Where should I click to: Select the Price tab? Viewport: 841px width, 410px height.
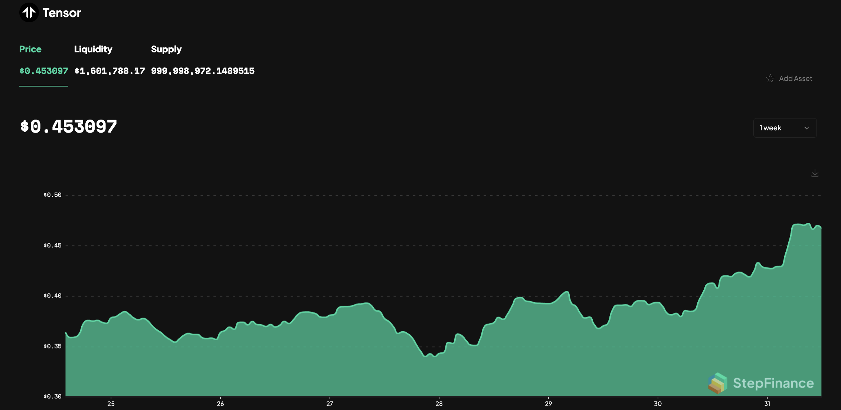click(30, 49)
